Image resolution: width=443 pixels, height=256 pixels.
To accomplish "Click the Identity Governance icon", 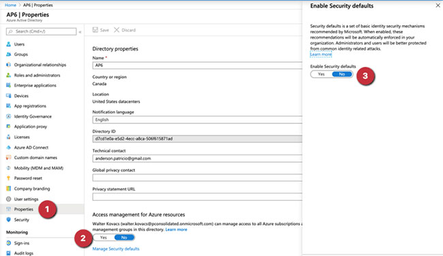I will pyautogui.click(x=8, y=116).
